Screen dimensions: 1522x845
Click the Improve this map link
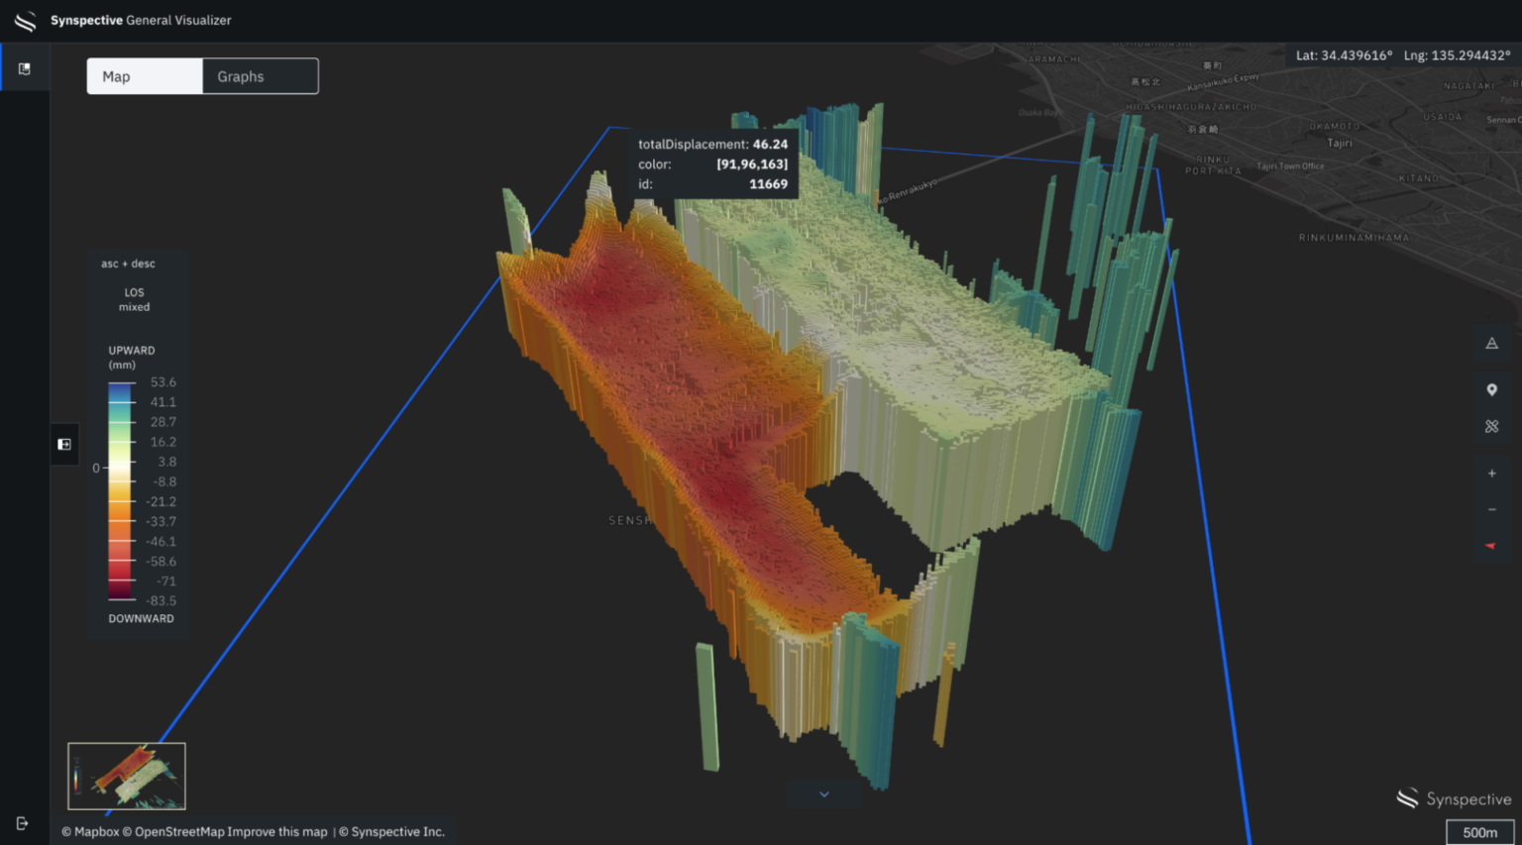coord(277,832)
